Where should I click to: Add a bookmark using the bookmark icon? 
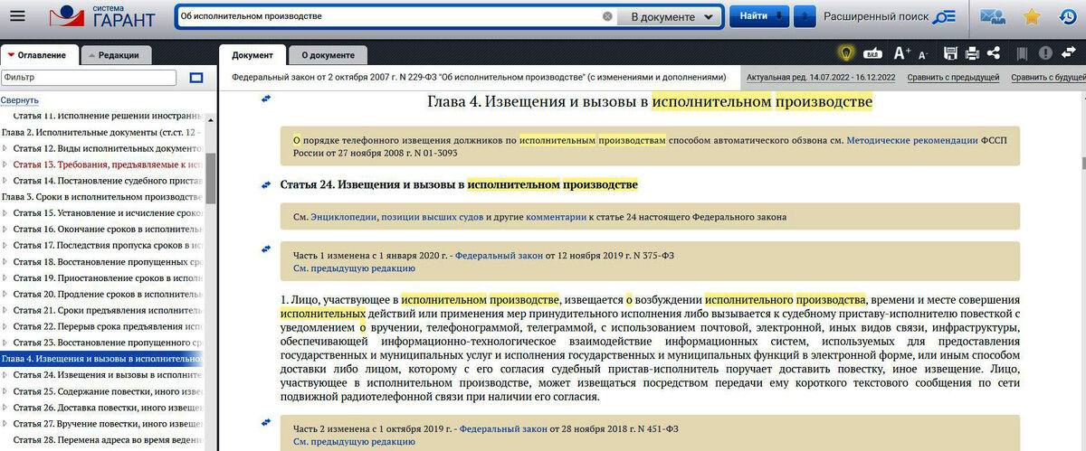tap(1022, 53)
